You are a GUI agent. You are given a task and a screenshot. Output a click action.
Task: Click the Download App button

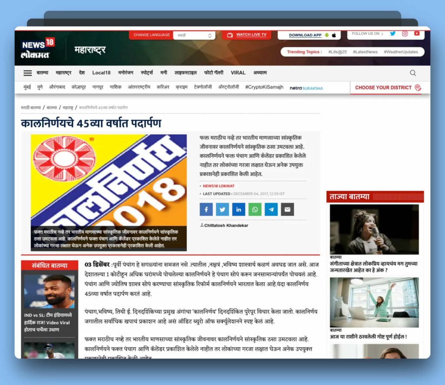click(x=309, y=35)
